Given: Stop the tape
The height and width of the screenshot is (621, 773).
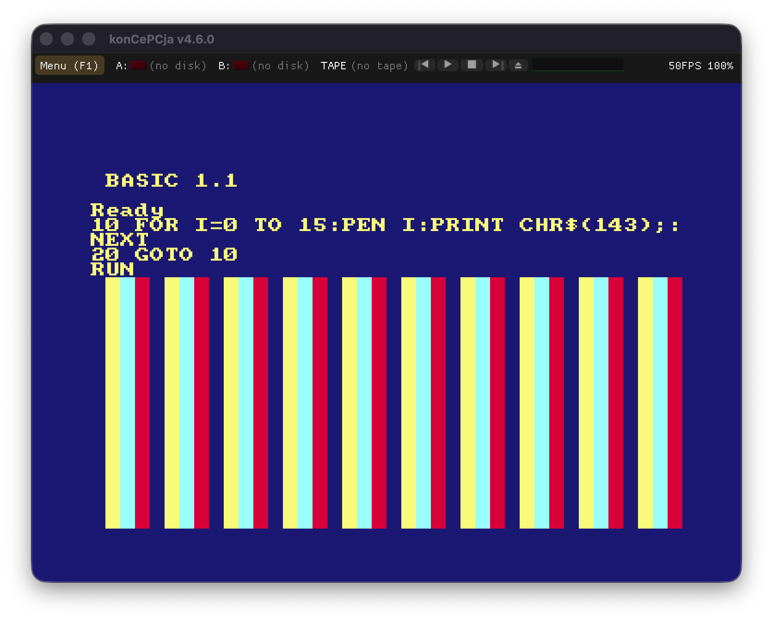Looking at the screenshot, I should coord(472,65).
